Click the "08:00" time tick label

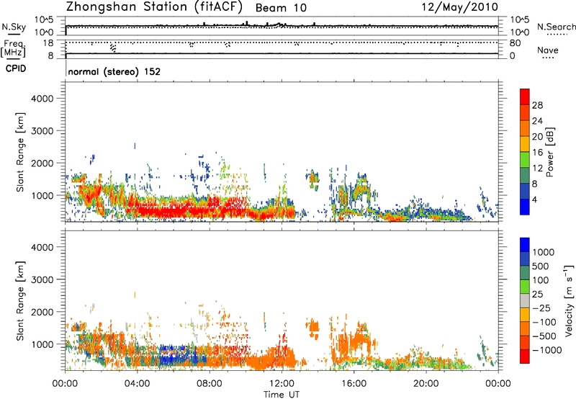coord(210,384)
